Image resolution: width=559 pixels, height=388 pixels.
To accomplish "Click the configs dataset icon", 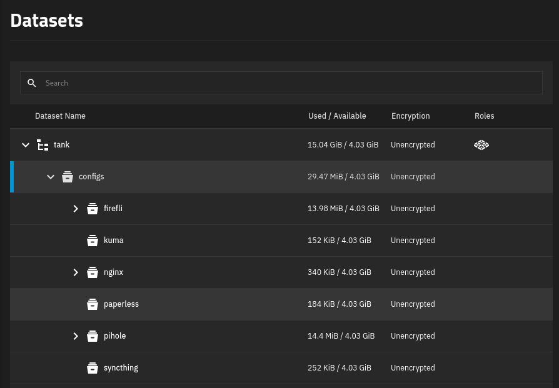I will pos(68,177).
